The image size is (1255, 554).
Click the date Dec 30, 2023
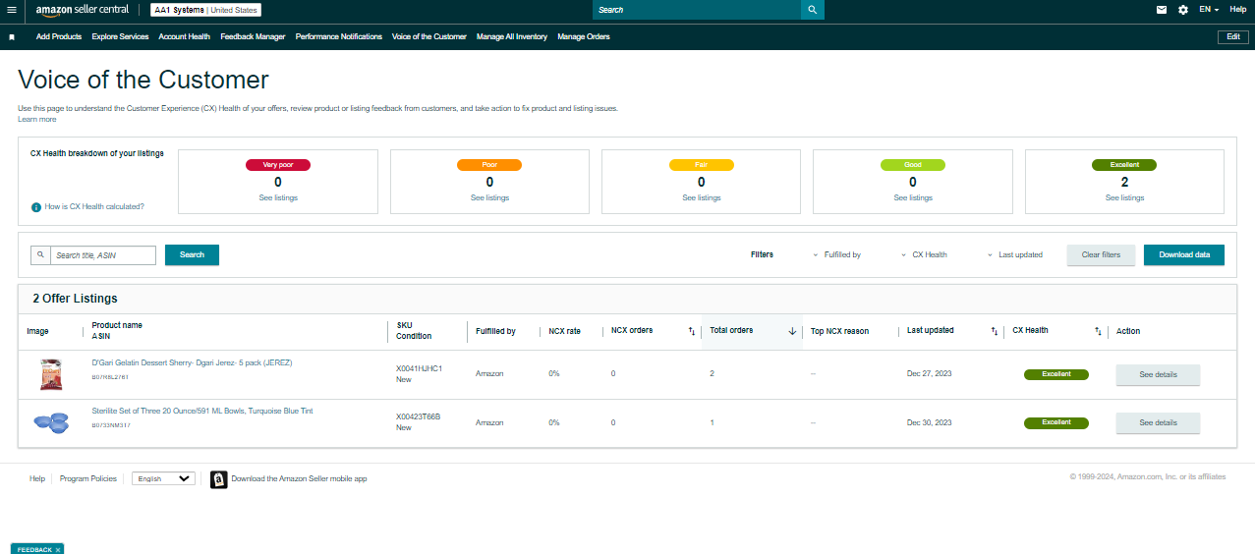tap(929, 422)
